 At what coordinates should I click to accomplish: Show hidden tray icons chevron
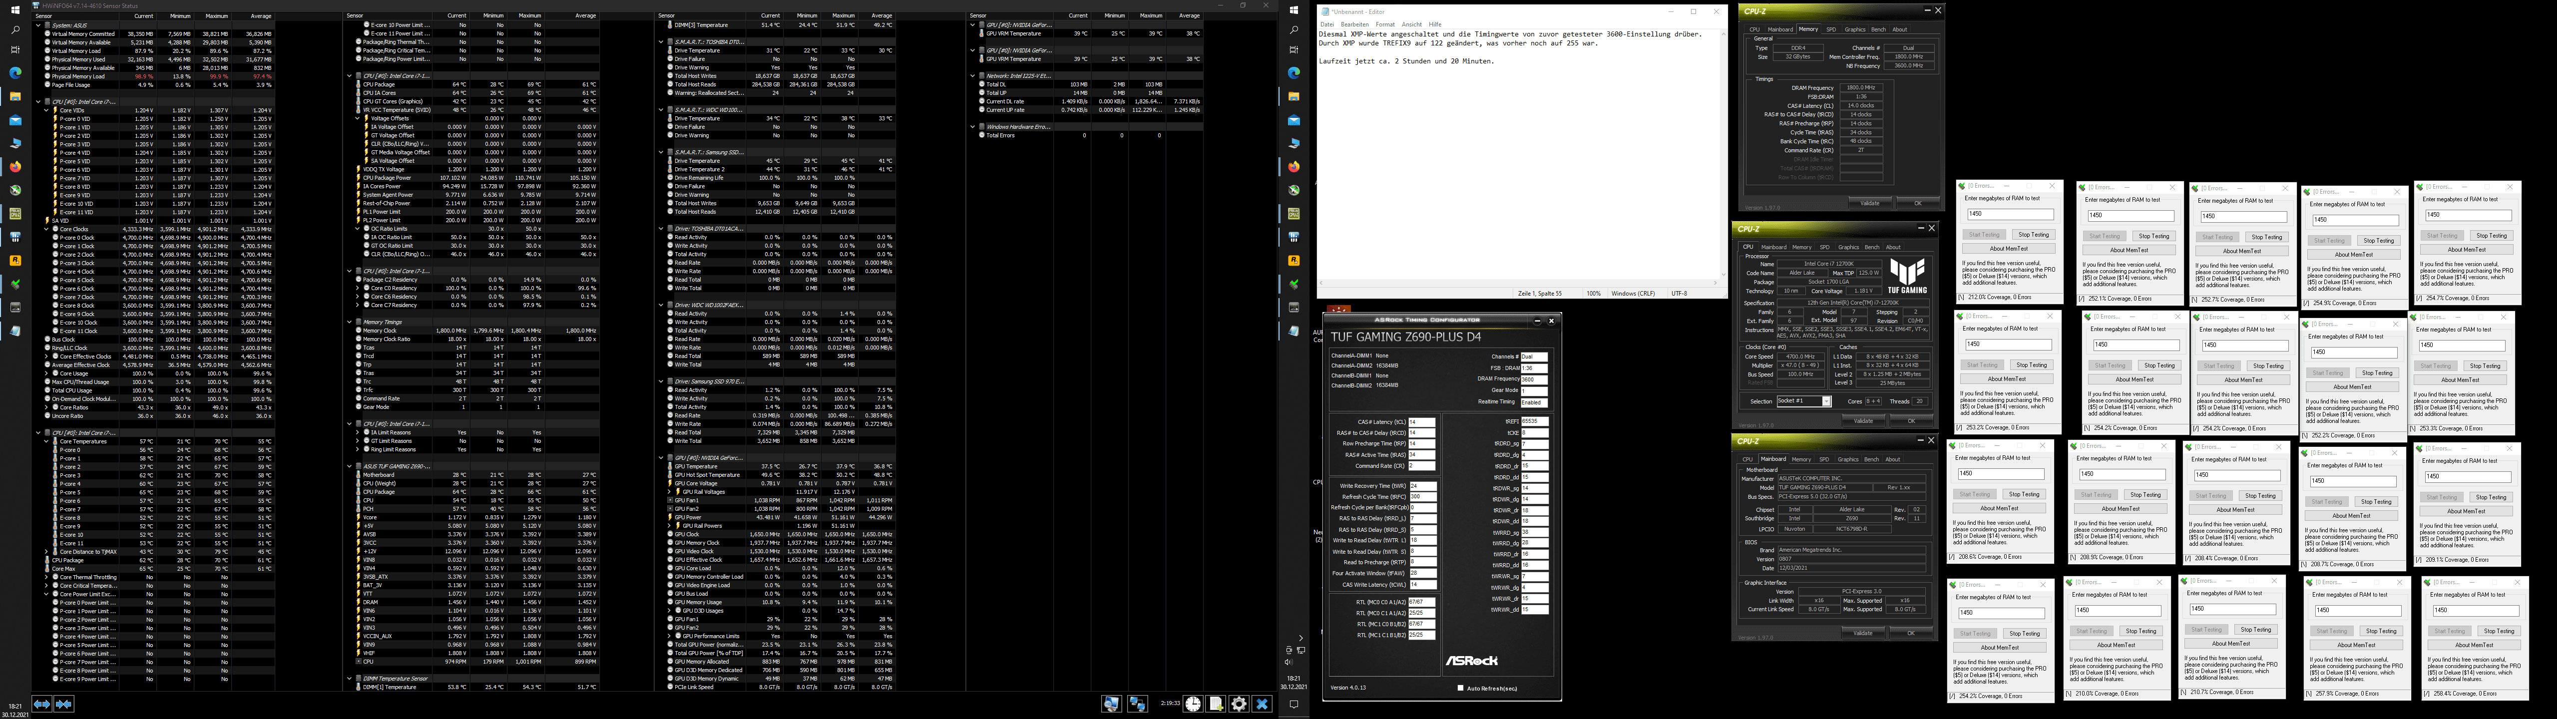(x=1300, y=639)
